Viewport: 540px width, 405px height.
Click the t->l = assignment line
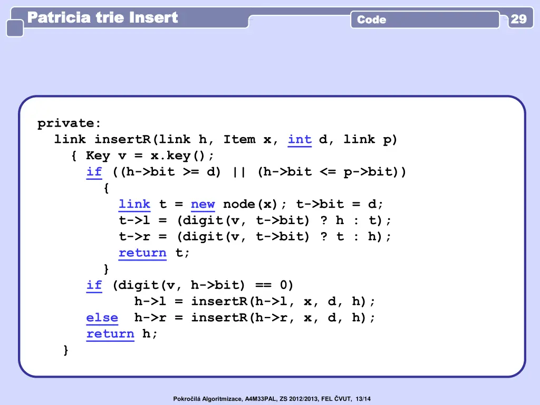(x=255, y=220)
